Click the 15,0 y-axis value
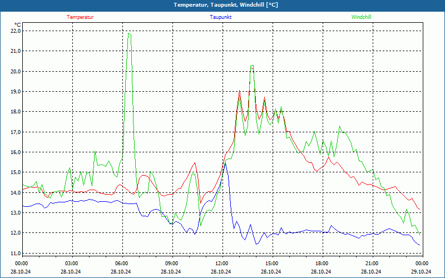 point(16,172)
